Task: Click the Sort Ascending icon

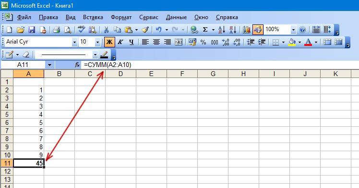Action: [x=222, y=30]
